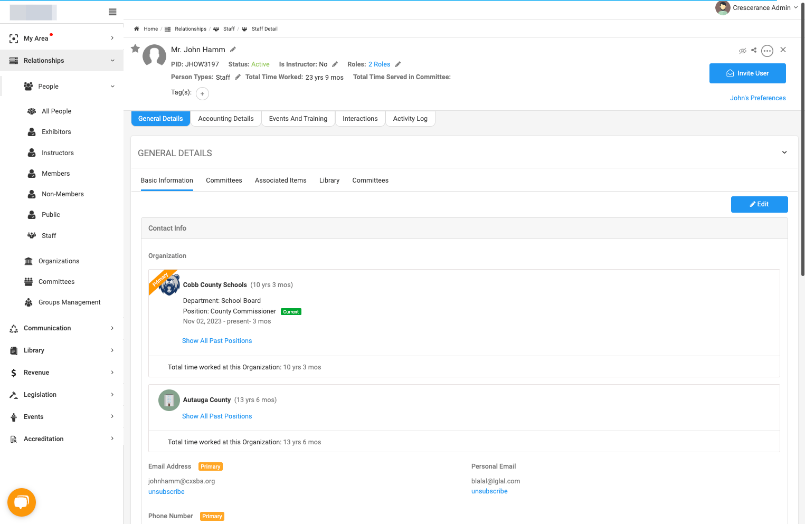This screenshot has width=805, height=524.
Task: Open the Events And Training tab
Action: coord(298,119)
